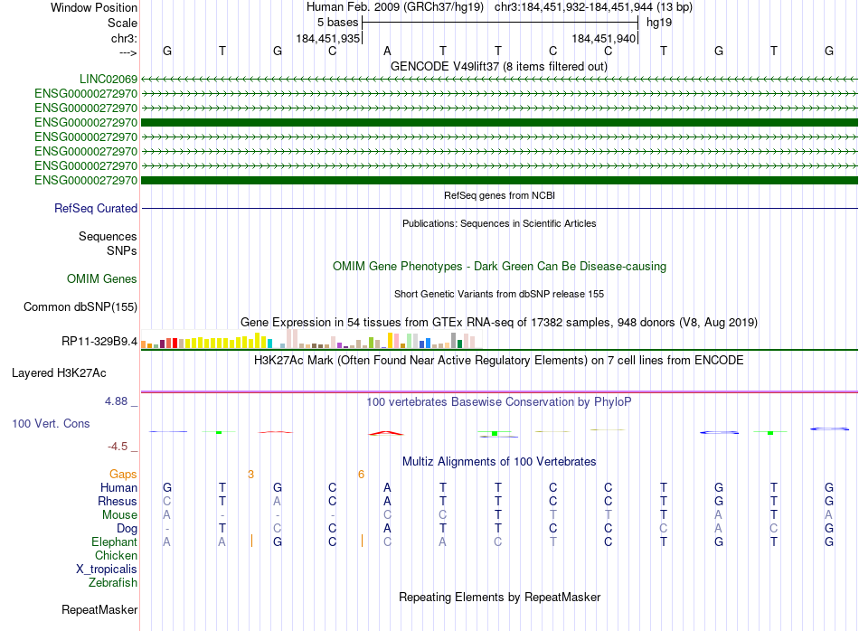The height and width of the screenshot is (631, 859).
Task: Click the 5 bases scale bar label
Action: point(337,23)
